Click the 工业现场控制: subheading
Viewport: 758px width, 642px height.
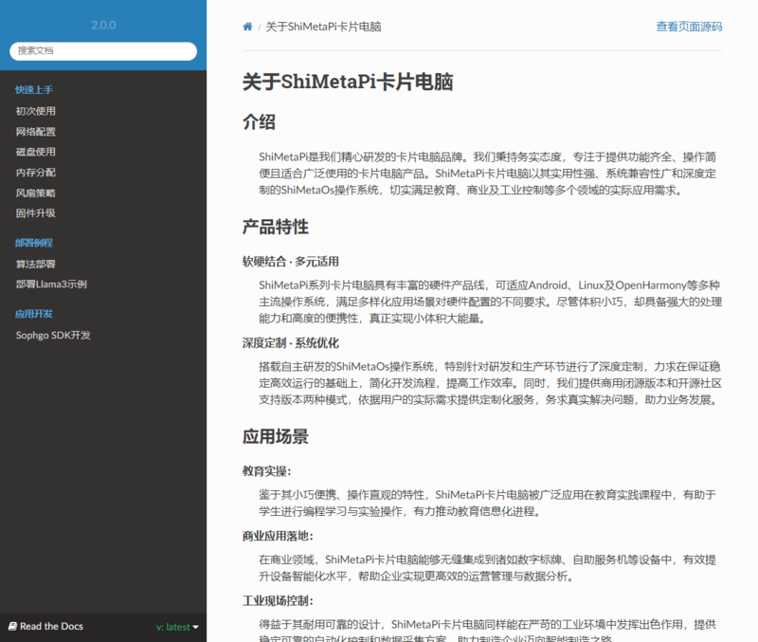tap(278, 601)
